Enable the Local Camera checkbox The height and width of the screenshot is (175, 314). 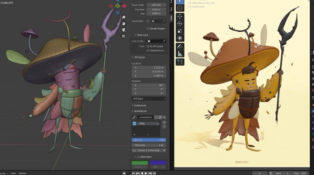click(x=148, y=21)
